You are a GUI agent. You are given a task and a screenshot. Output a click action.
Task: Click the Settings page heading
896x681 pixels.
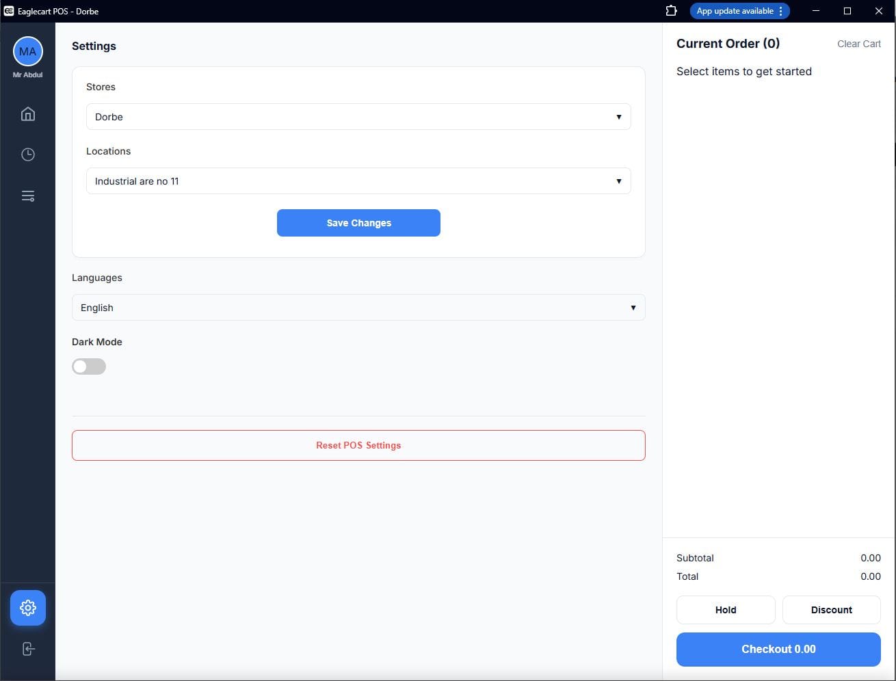94,46
